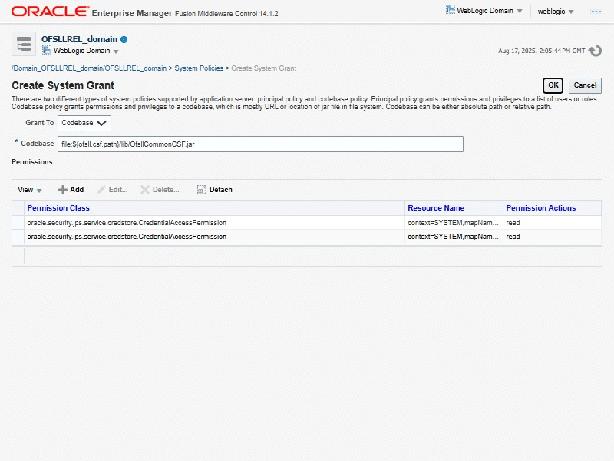Follow the Domain_OFSLLREL_domain breadcrumb link

click(89, 68)
